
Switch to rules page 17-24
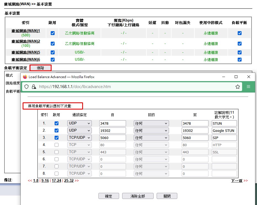[57, 181]
